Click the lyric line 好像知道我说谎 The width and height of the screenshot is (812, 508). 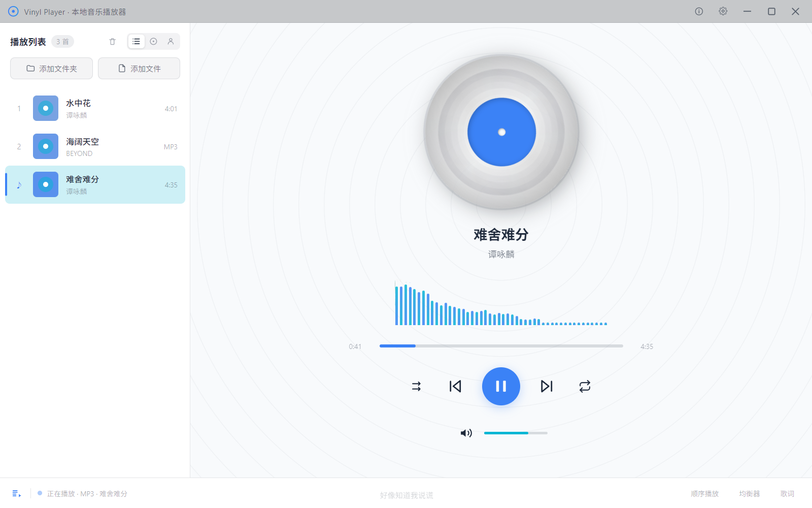point(407,495)
